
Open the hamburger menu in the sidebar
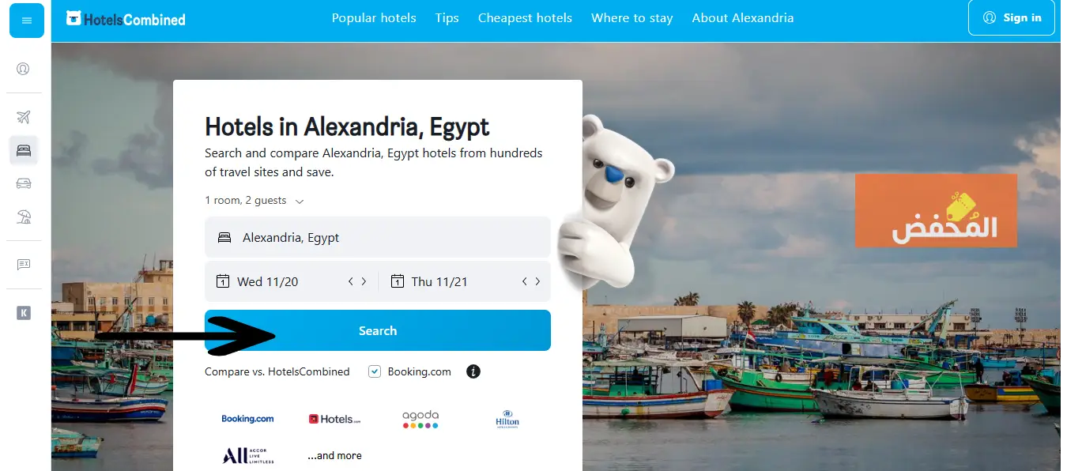click(26, 21)
